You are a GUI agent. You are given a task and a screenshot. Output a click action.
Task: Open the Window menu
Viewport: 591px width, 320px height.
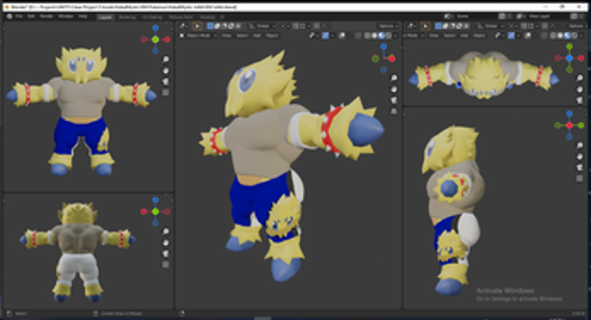[x=66, y=16]
